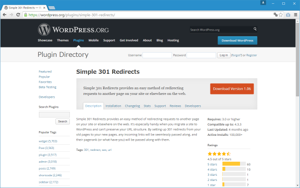Open a new browser tab
This screenshot has width=300, height=188.
pyautogui.click(x=52, y=8)
